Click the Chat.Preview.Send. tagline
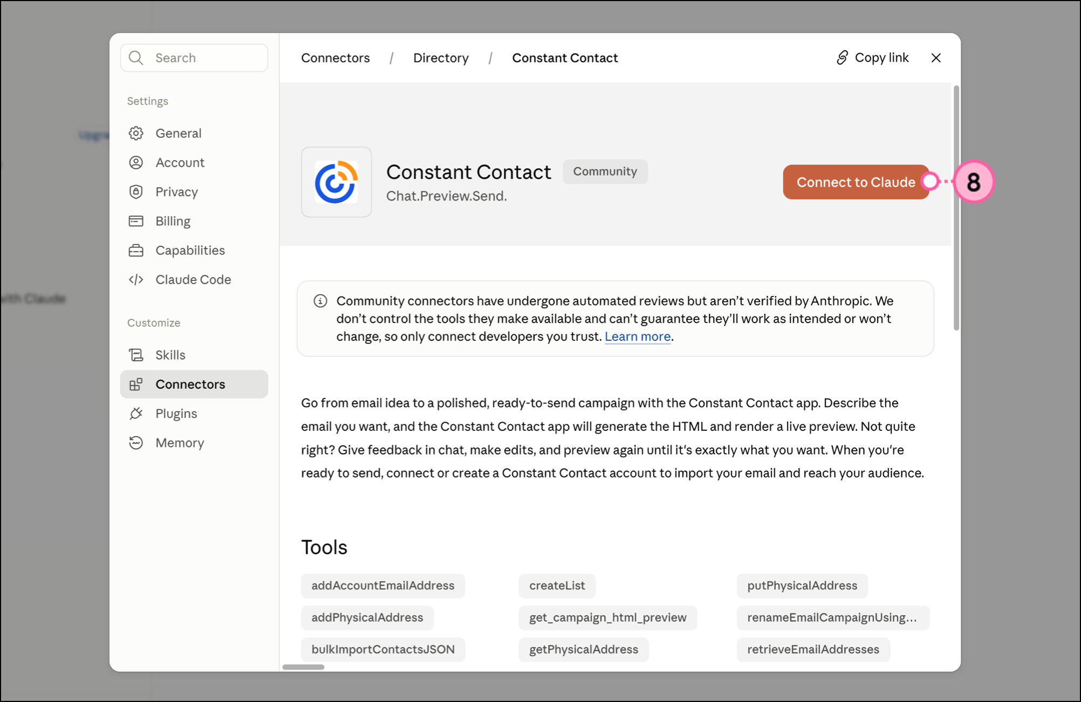The image size is (1081, 702). pos(447,196)
